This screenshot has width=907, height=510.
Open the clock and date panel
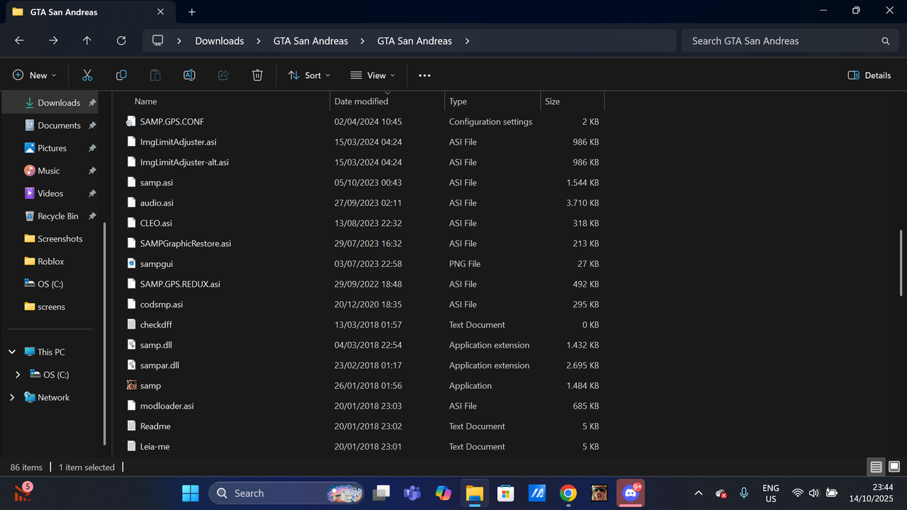(x=872, y=493)
